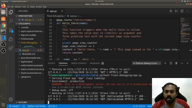Screen dimensions: 192x108
Task: Open Ubuntu Software from the dock
Action: click(3, 19)
